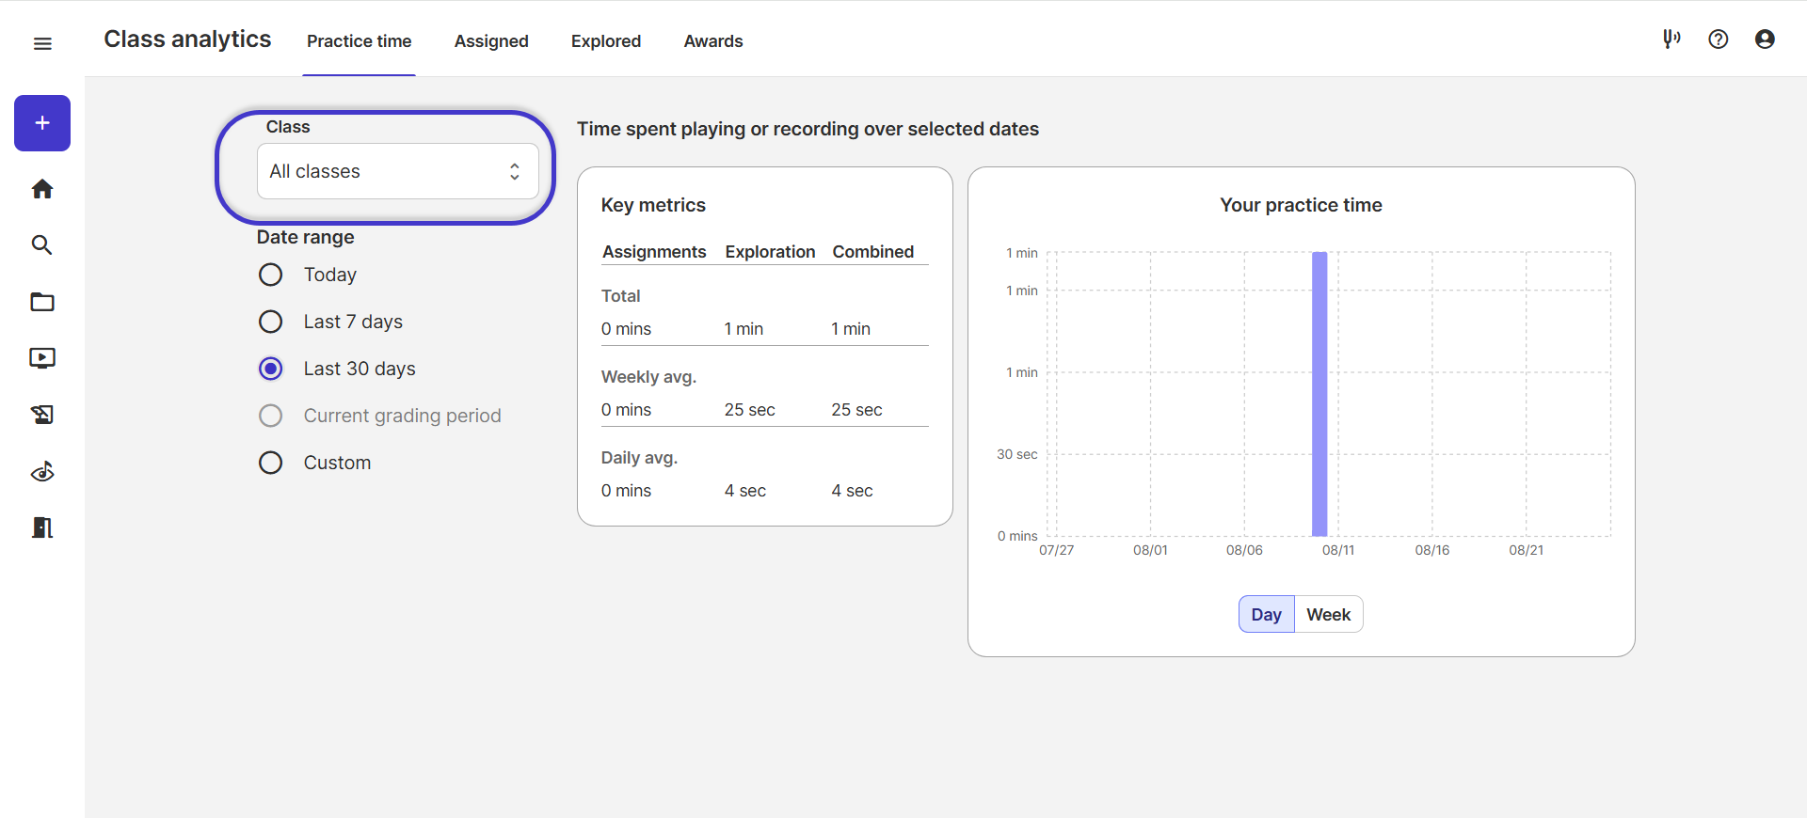
Task: Click the Class analytics page heading
Action: (x=187, y=39)
